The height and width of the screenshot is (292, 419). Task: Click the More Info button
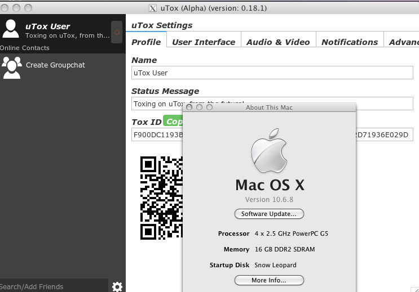(269, 280)
